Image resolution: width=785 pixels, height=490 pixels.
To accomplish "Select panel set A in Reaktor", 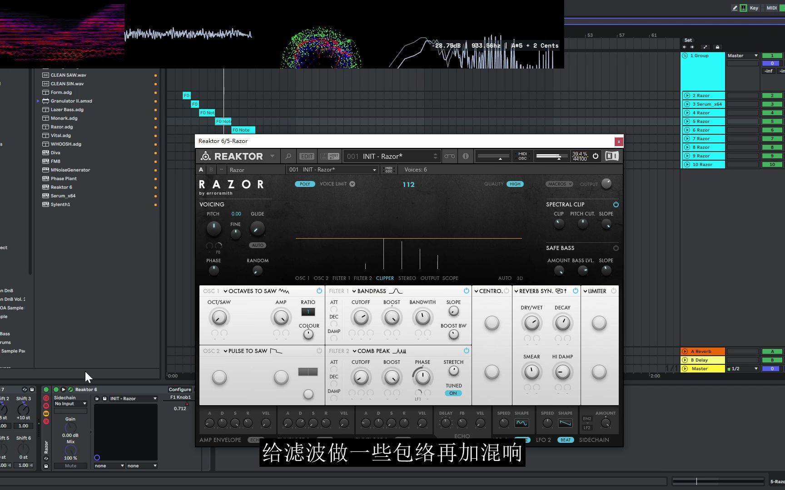I will click(201, 170).
